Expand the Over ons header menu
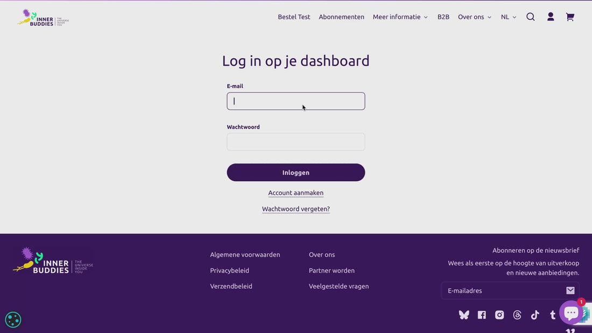The width and height of the screenshot is (592, 333). 475,17
